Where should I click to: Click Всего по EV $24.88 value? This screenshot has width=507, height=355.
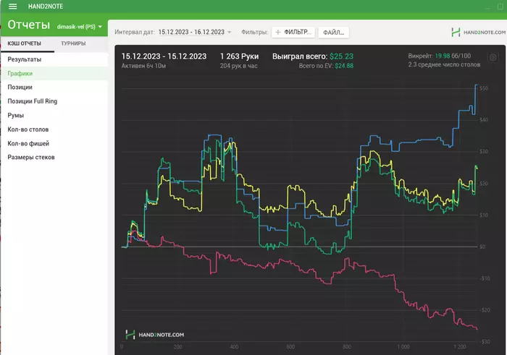(344, 66)
